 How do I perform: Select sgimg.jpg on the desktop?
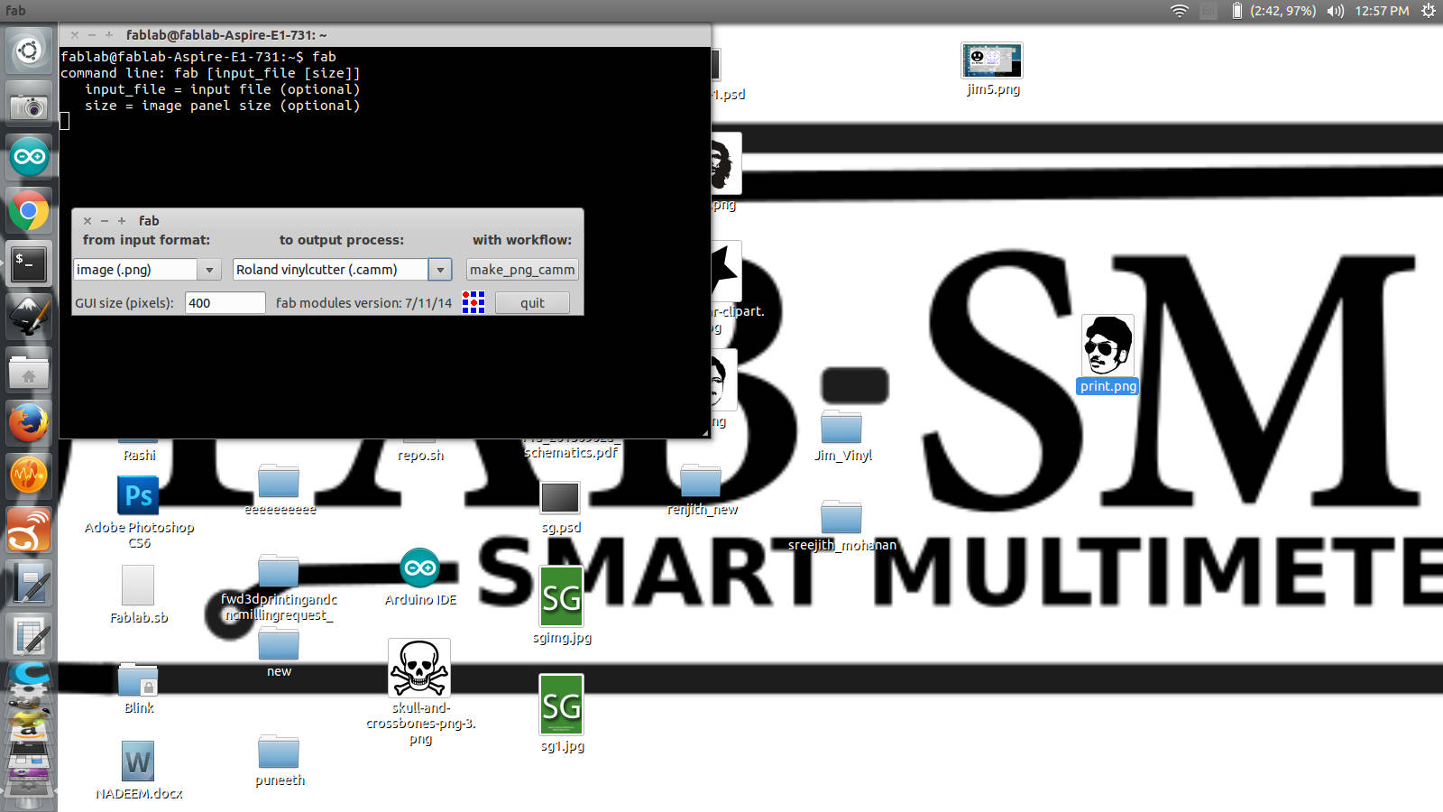tap(562, 605)
